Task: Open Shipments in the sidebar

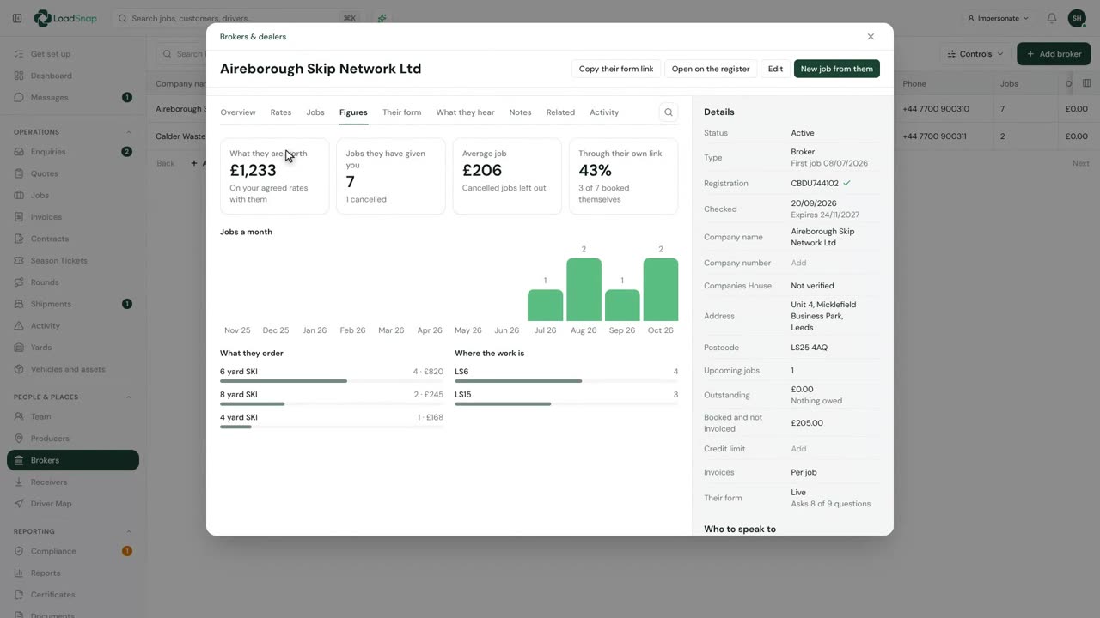Action: 72,304
